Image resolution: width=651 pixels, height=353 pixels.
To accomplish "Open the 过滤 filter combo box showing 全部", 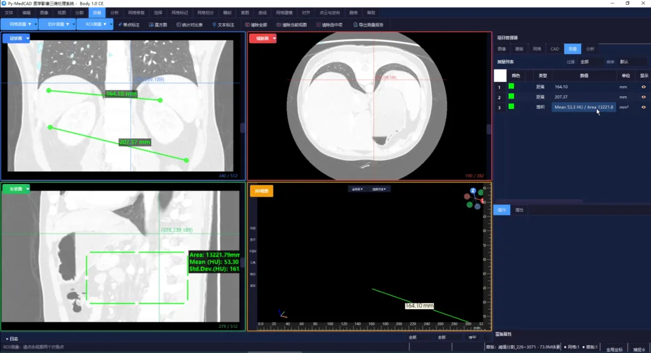I will (591, 62).
